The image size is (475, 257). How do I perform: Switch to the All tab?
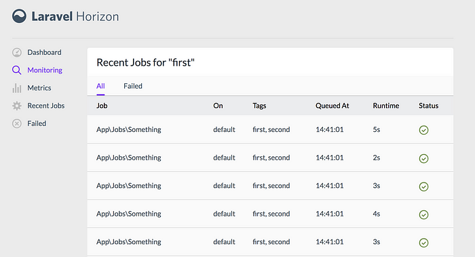click(100, 86)
